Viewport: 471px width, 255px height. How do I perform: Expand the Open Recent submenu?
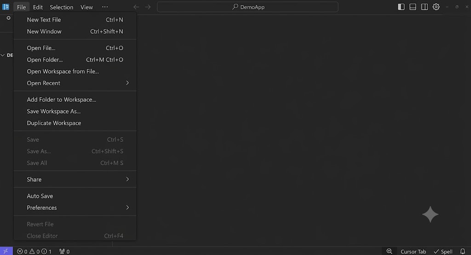click(x=75, y=83)
